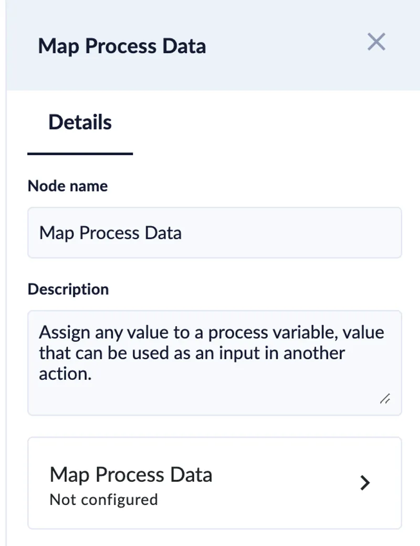The height and width of the screenshot is (546, 420).
Task: Click the Not configured entry
Action: point(103,500)
